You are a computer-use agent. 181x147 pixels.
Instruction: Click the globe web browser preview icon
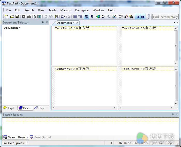click(x=98, y=17)
